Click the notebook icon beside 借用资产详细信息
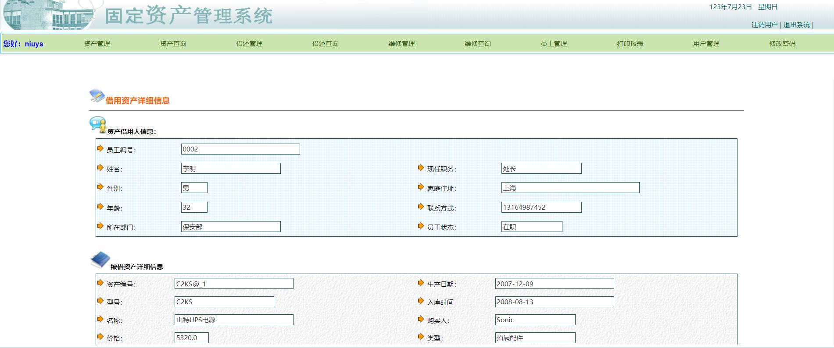 click(x=97, y=96)
